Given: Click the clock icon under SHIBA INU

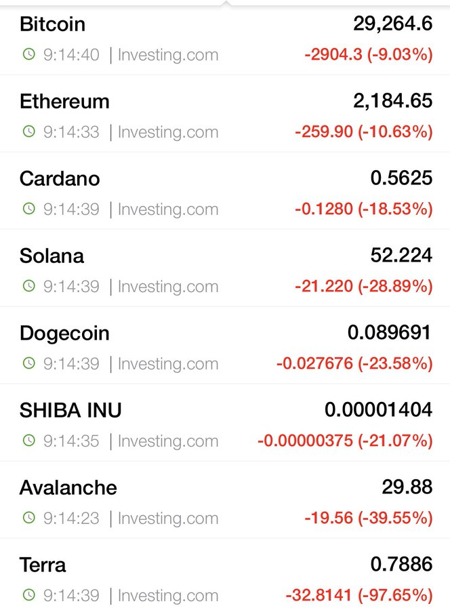Looking at the screenshot, I should coord(29,441).
